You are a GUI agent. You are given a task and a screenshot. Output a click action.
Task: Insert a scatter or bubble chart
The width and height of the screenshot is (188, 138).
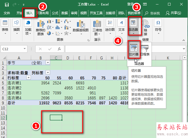[58, 33]
